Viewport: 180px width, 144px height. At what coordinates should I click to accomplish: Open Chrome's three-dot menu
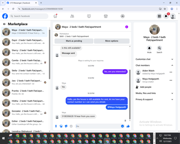click(177, 9)
